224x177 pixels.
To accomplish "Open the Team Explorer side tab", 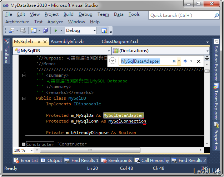I will click(x=216, y=102).
